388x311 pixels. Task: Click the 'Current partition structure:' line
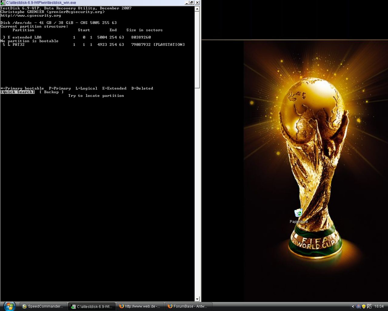pyautogui.click(x=34, y=26)
